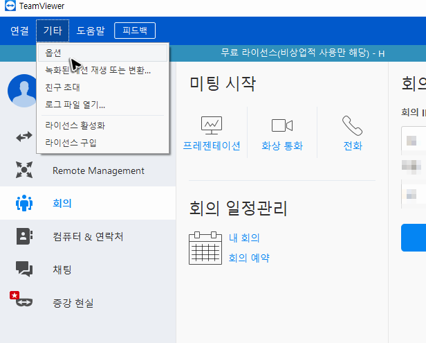This screenshot has height=343, width=426.
Task: Click the user profile avatar
Action: tap(22, 91)
